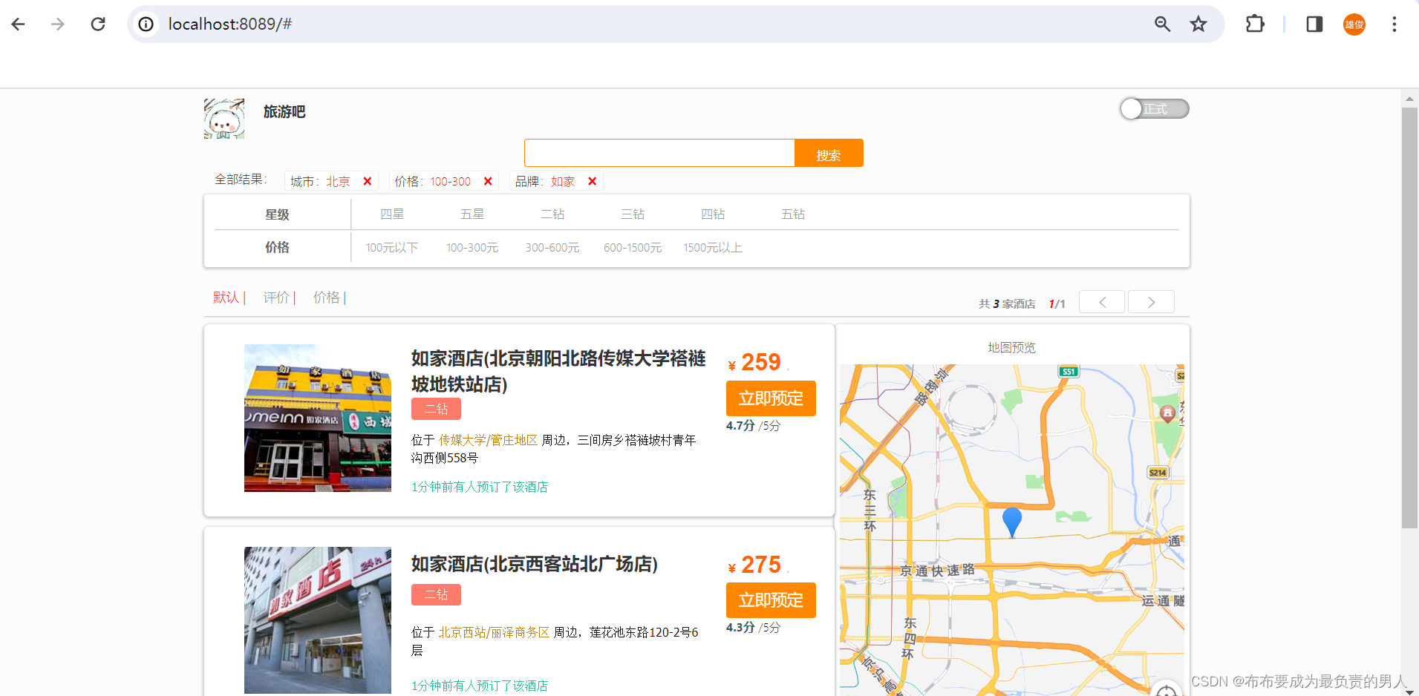Remove the 品牌: 如家 filter tag

point(592,181)
